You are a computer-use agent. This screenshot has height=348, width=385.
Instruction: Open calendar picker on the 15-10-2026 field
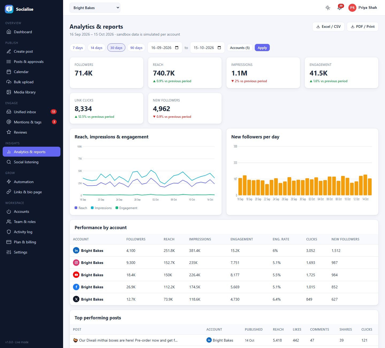[219, 48]
